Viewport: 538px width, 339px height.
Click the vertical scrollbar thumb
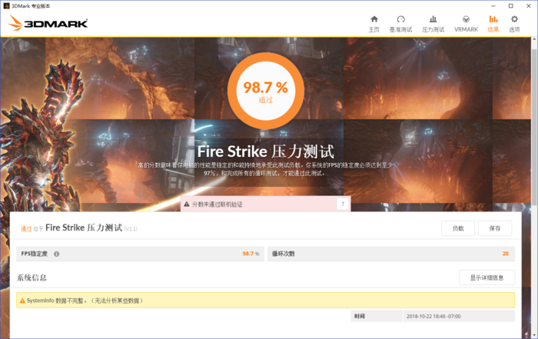(x=535, y=127)
